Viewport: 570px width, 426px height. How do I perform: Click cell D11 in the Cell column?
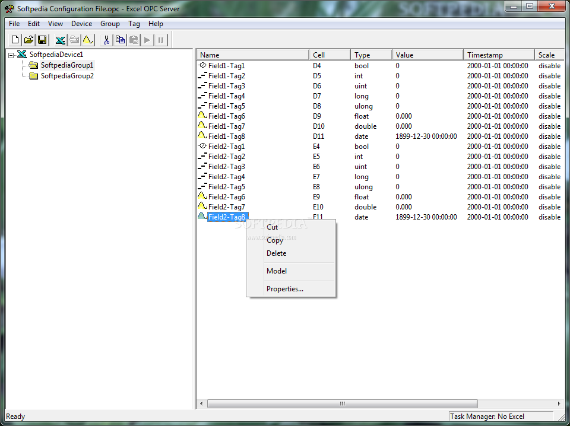tap(318, 136)
